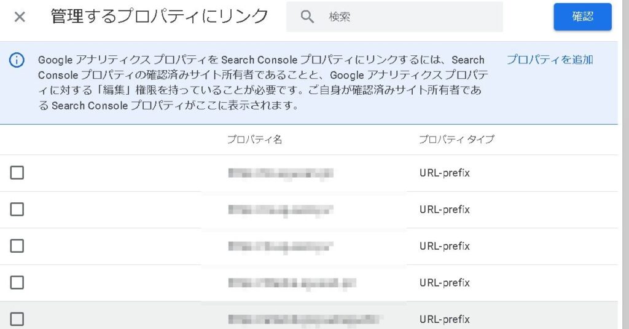This screenshot has height=329, width=629.
Task: Click the highlighted fifth row's URL-prefix
Action: point(444,319)
